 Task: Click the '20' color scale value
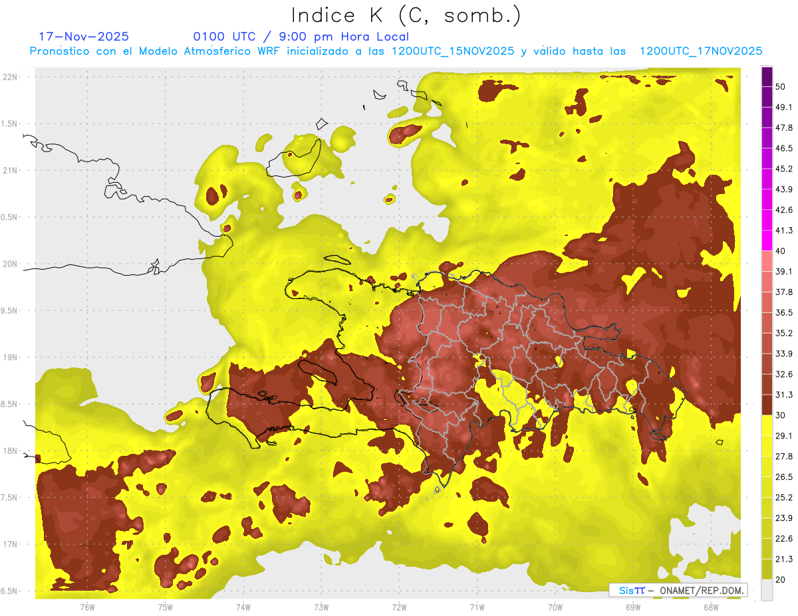(780, 579)
